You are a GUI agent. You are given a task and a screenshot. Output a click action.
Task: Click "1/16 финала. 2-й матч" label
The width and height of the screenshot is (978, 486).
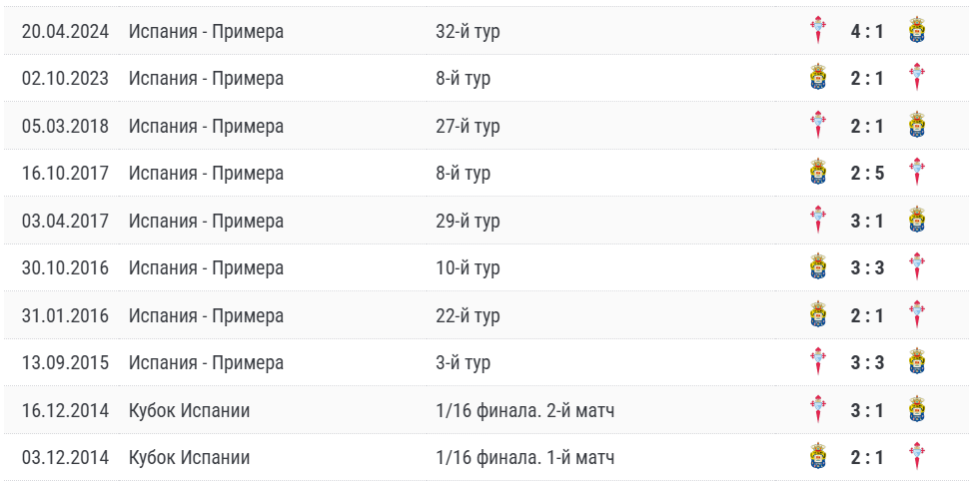[x=524, y=410]
